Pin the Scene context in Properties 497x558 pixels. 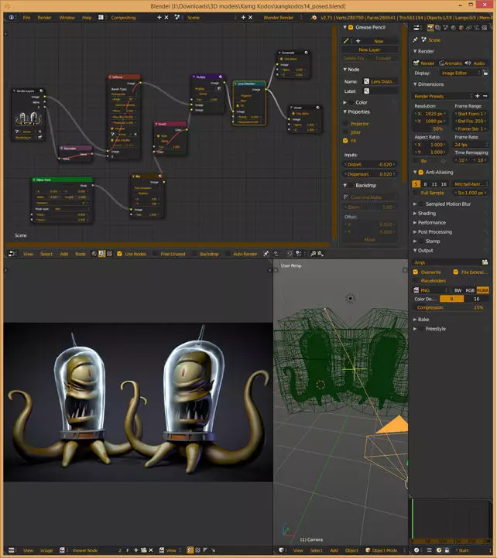tap(415, 40)
